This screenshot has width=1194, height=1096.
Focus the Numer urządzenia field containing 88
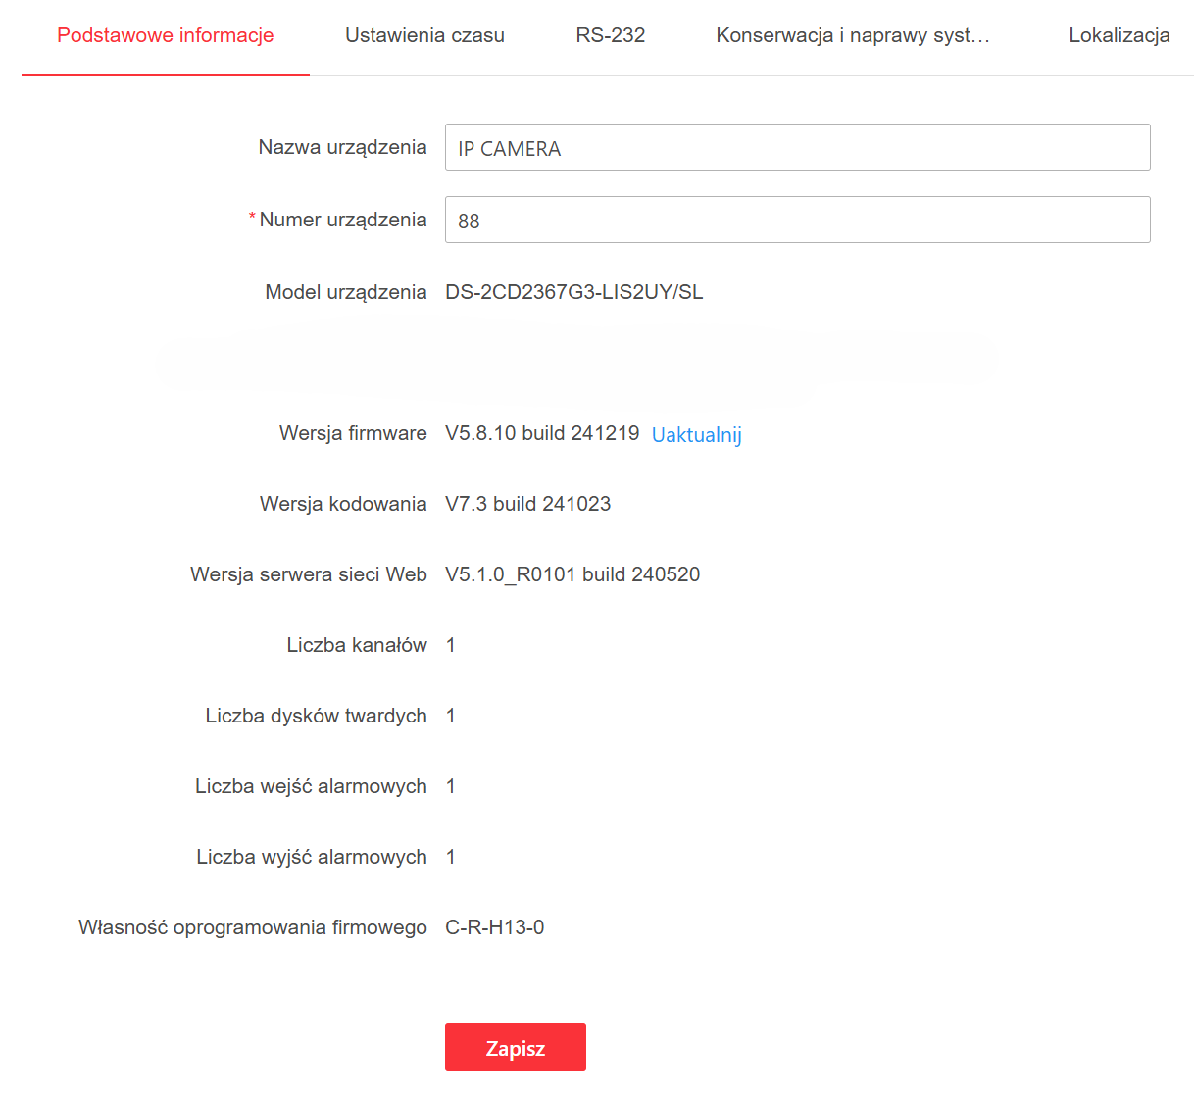point(797,221)
